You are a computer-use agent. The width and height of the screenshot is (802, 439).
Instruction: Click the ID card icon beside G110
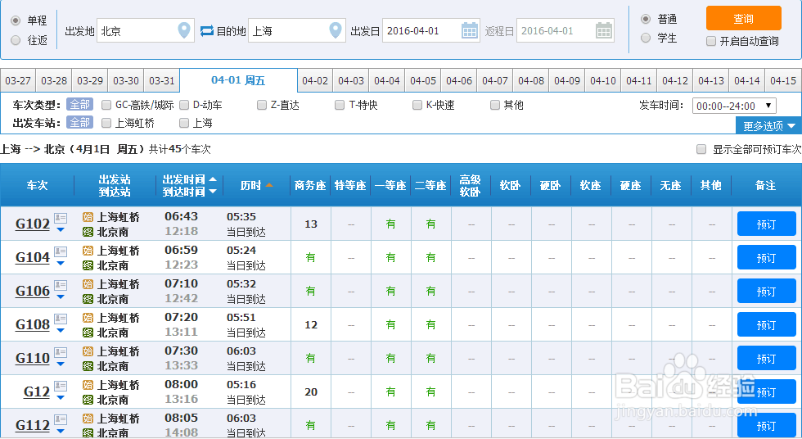click(61, 352)
